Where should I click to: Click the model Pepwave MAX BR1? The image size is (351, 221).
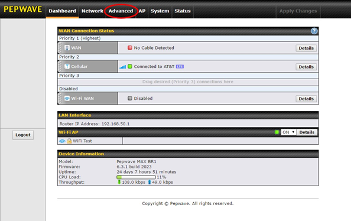(136, 161)
